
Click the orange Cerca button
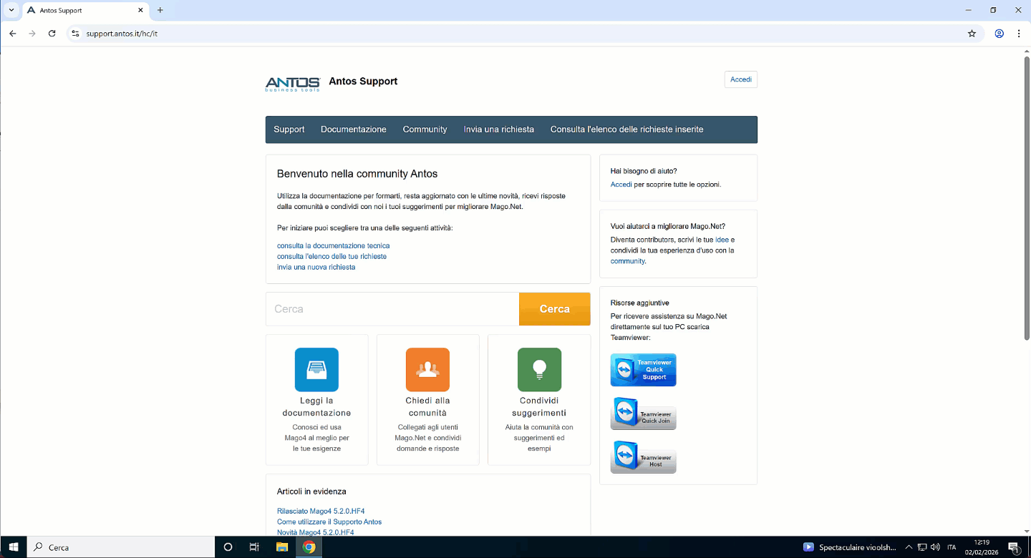coord(555,309)
